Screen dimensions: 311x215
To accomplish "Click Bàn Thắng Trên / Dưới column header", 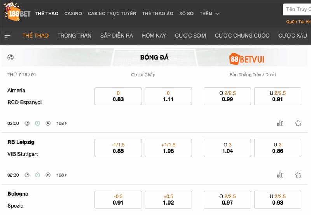I will click(252, 75).
